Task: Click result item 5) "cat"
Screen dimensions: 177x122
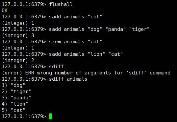Action: 13,110
